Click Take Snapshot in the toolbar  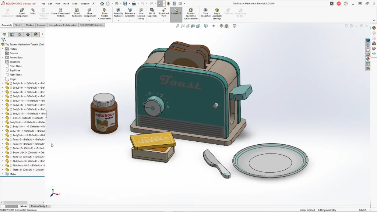[205, 13]
